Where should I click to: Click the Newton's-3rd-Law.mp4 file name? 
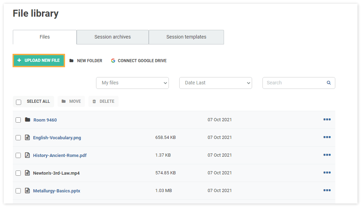56,173
